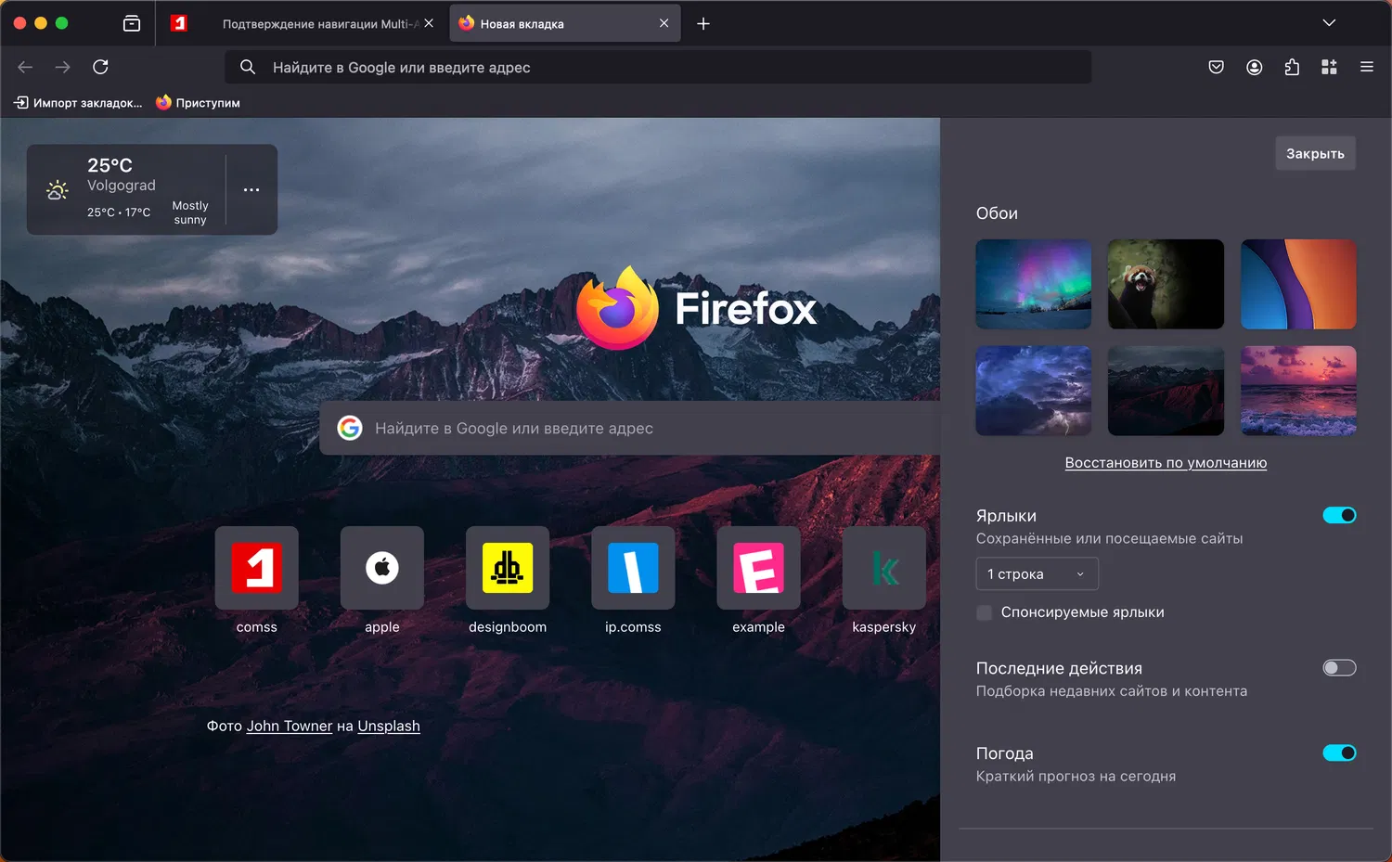Open the Приступим bookmark

198,103
